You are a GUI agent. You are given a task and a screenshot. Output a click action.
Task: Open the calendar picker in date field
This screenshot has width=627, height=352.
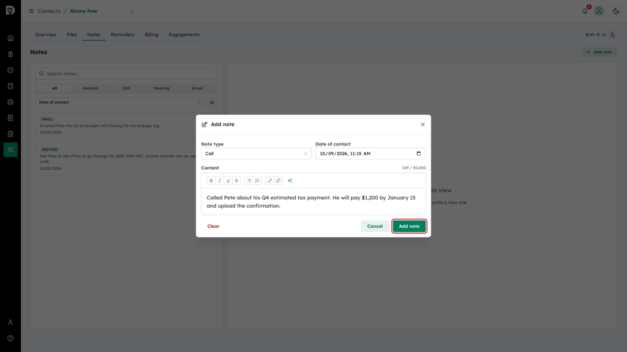tap(419, 153)
